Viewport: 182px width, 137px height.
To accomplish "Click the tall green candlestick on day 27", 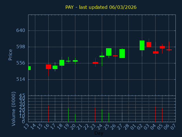I will 122,53.
